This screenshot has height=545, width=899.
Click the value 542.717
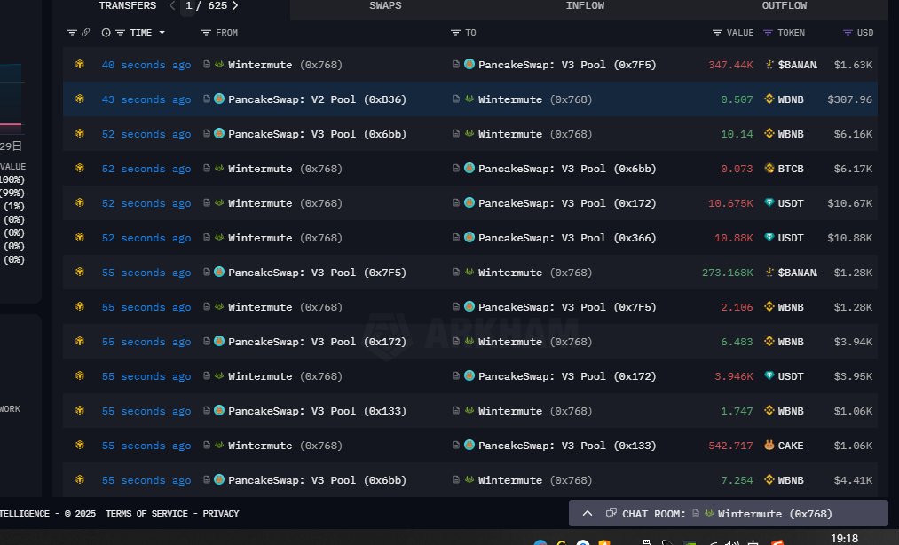730,446
